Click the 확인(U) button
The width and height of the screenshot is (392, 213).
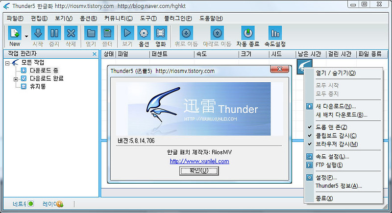click(199, 170)
